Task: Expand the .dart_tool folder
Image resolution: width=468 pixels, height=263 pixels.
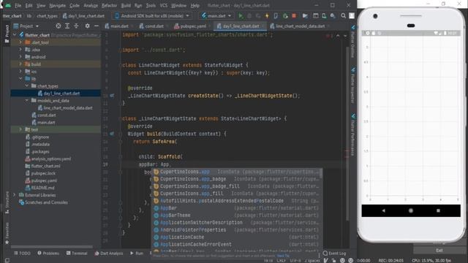Action: (20, 42)
